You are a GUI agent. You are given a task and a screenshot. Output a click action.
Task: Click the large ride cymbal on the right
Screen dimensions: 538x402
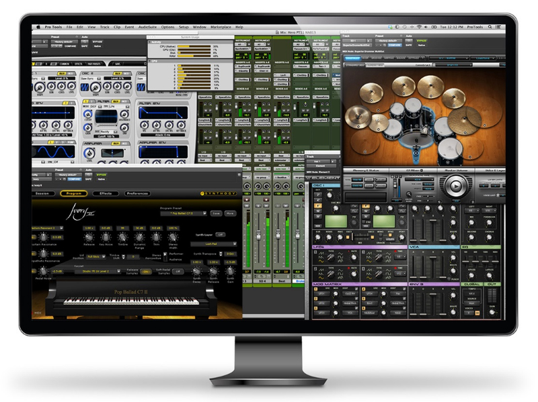(465, 121)
